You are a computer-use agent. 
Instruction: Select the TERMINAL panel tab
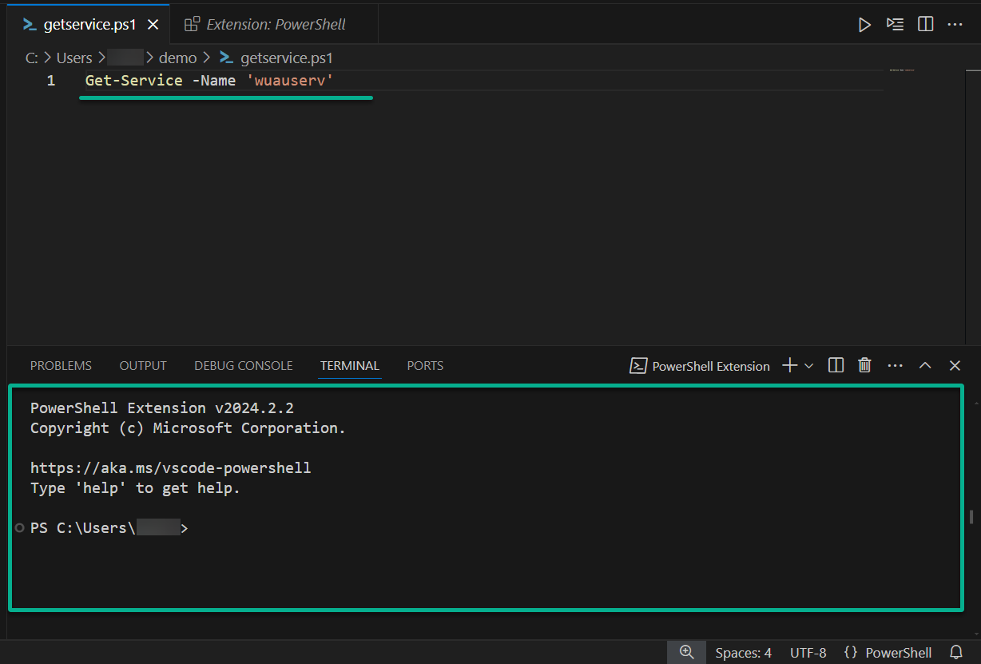tap(350, 366)
